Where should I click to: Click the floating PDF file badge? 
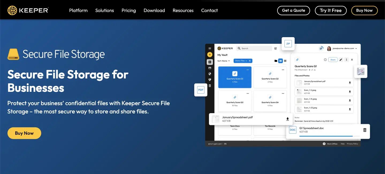[x=201, y=90]
